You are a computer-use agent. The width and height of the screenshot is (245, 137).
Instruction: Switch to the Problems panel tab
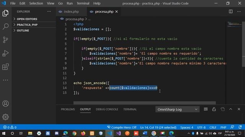coord(68,109)
